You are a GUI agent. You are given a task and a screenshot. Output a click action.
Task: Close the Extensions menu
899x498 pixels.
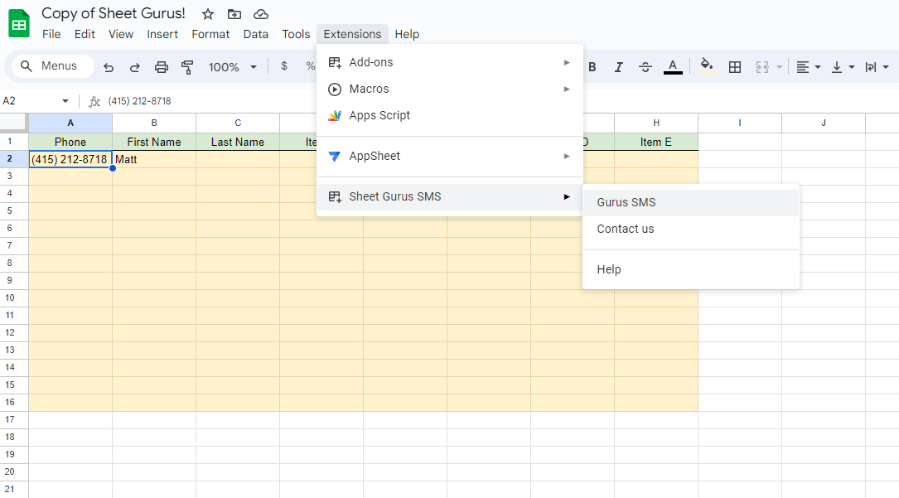[352, 34]
